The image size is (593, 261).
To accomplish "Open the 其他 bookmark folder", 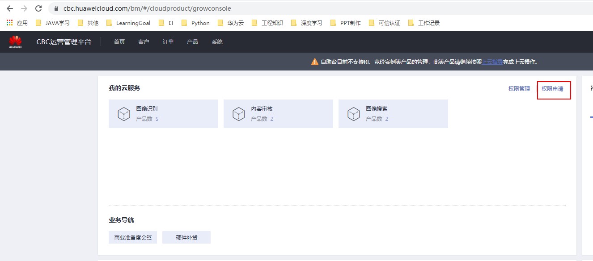I will [88, 23].
